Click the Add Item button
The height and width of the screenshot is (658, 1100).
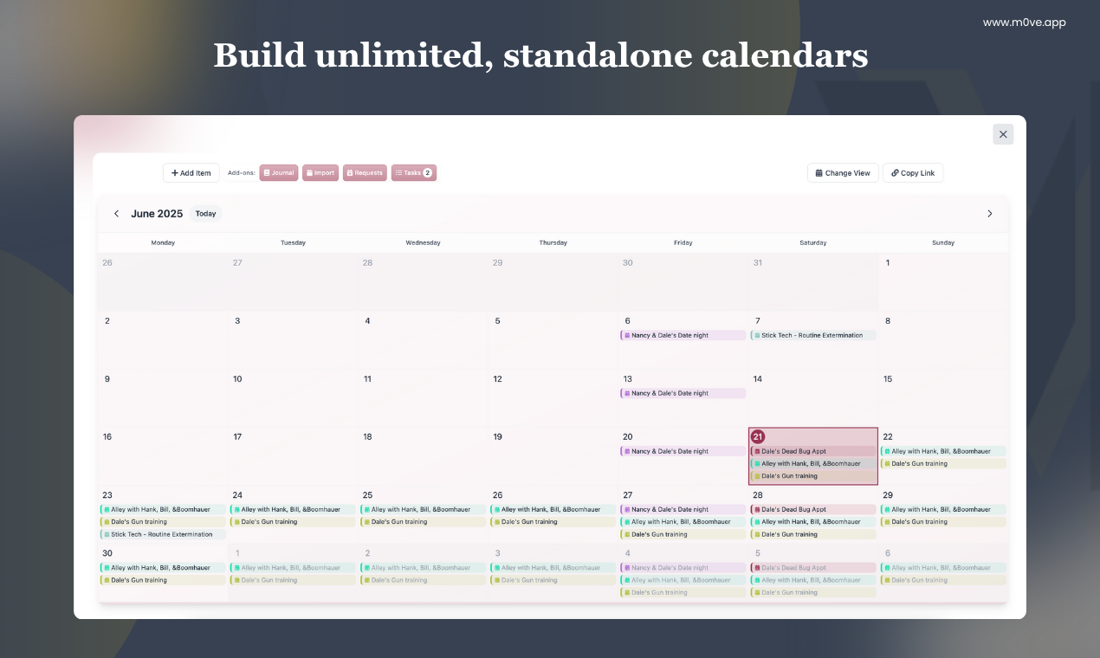191,173
